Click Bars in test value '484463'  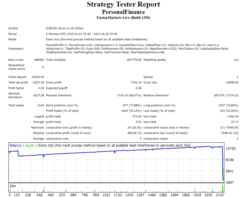[39, 60]
